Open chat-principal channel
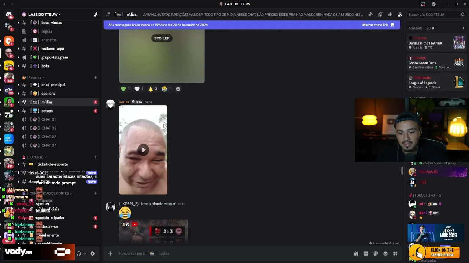 click(x=59, y=85)
